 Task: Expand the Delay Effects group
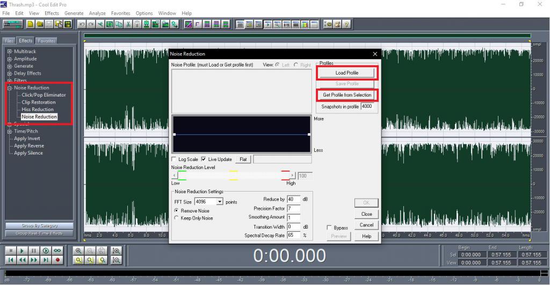pyautogui.click(x=10, y=74)
